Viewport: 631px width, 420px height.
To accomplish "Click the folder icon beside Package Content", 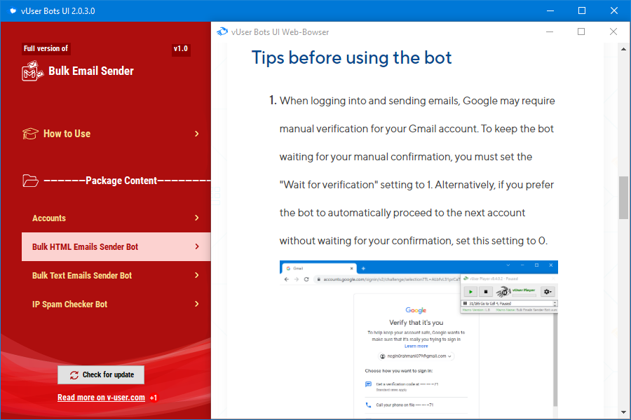I will (31, 181).
